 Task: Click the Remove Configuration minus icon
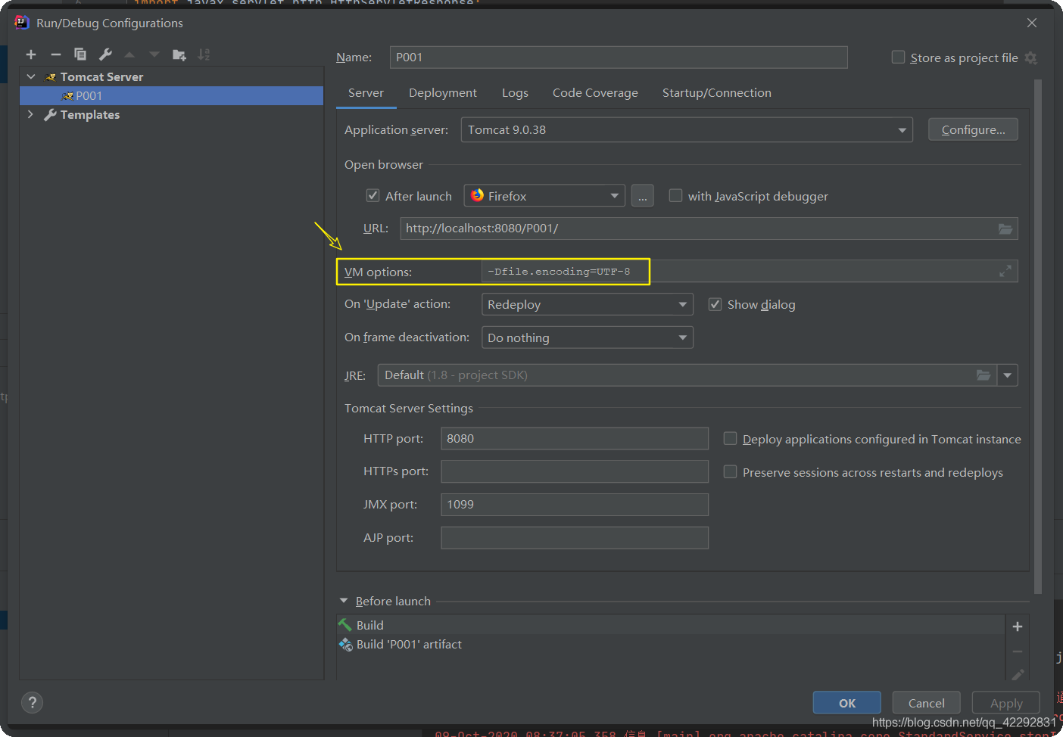(x=55, y=54)
